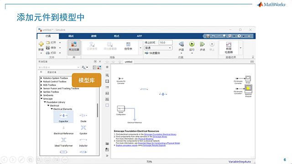Click the Save icon in file group
Image resolution: width=292 pixels, height=164 pixels.
(48, 48)
